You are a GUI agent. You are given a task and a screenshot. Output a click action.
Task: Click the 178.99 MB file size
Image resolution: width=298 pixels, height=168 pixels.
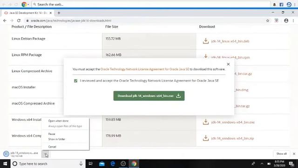pyautogui.click(x=113, y=136)
